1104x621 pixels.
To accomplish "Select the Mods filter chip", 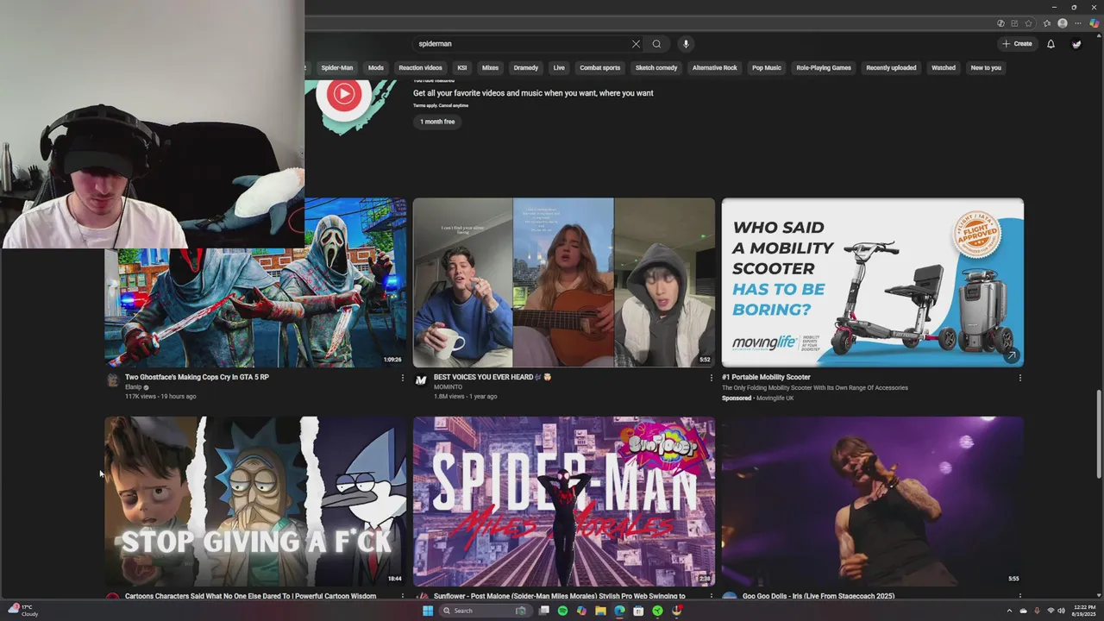I will [376, 68].
